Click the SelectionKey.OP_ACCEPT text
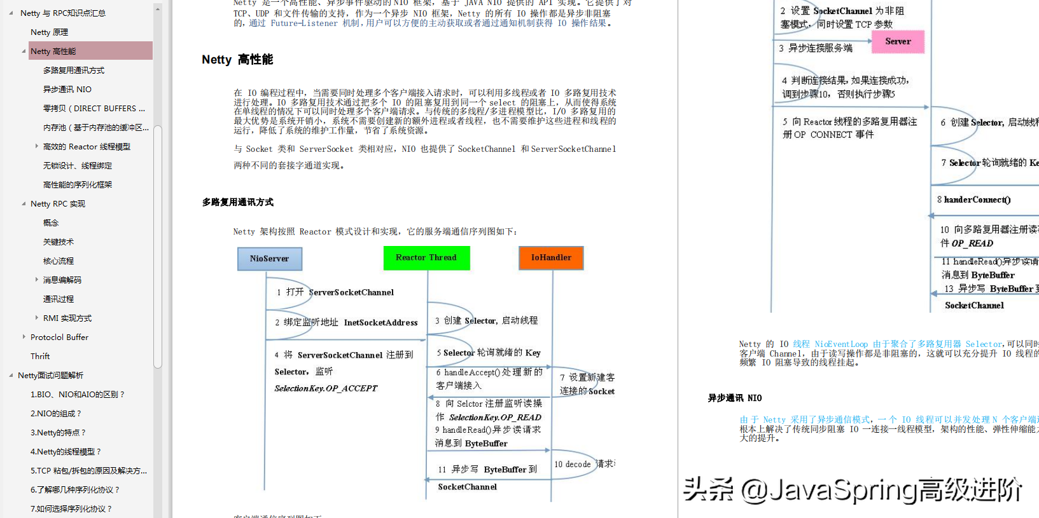This screenshot has height=518, width=1039. [326, 388]
